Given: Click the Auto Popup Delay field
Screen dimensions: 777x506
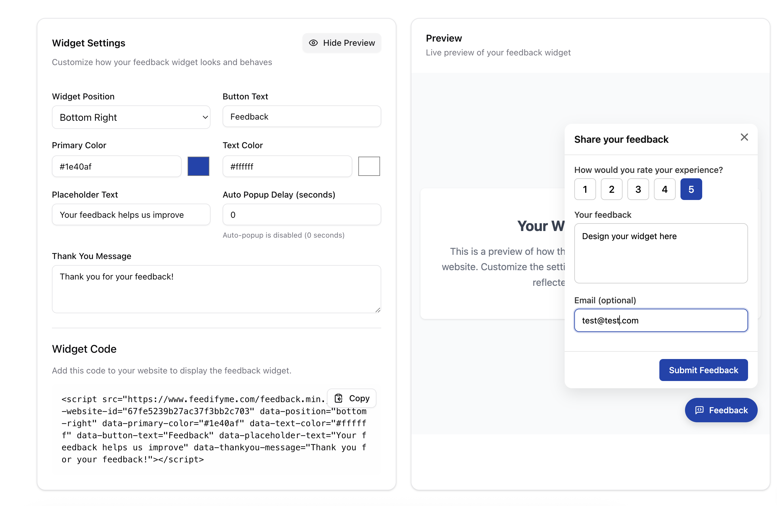Looking at the screenshot, I should pos(302,214).
